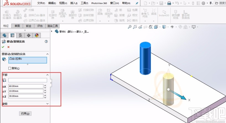Create a new document
Viewport: 226px width, 123px height.
pos(146,3)
